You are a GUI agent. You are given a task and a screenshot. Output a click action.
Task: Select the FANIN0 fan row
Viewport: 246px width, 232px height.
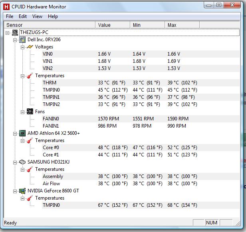141,119
